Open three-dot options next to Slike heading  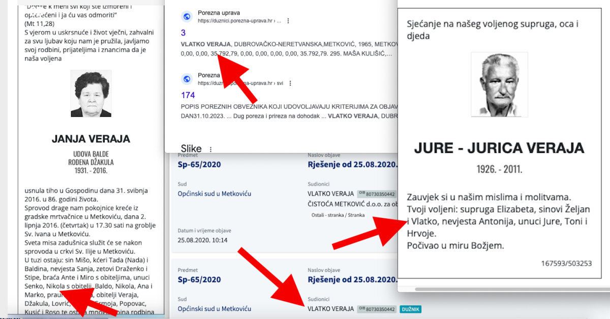210,149
